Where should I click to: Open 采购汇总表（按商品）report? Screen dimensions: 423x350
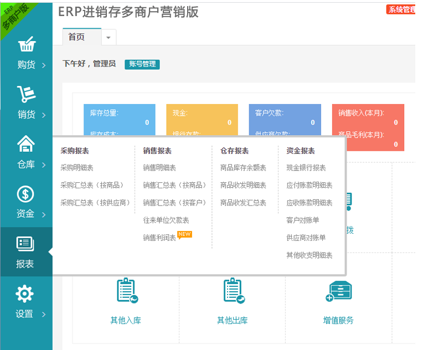92,186
